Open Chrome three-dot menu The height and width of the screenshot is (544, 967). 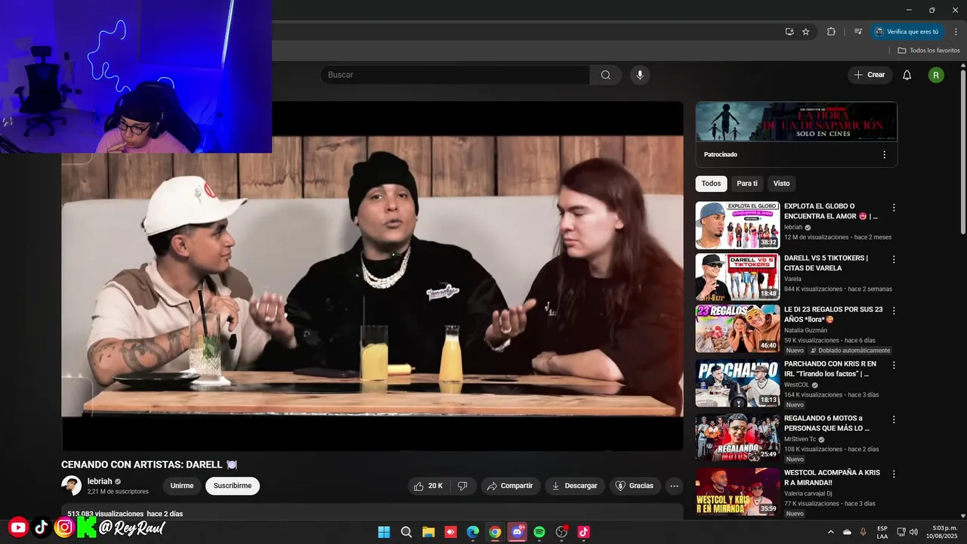coord(955,32)
